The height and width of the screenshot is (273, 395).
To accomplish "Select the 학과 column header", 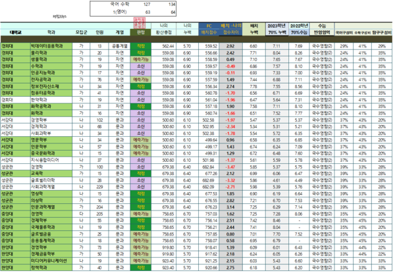I will point(51,32).
